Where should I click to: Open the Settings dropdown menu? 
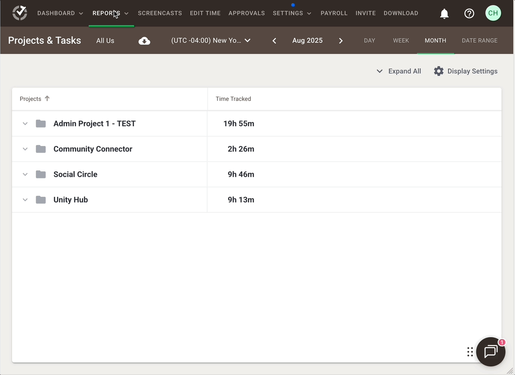pos(292,13)
